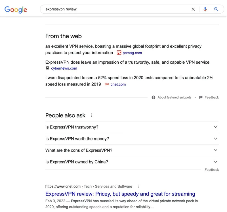
Task: Open the ExpressVPN review article from CNET
Action: point(120,194)
